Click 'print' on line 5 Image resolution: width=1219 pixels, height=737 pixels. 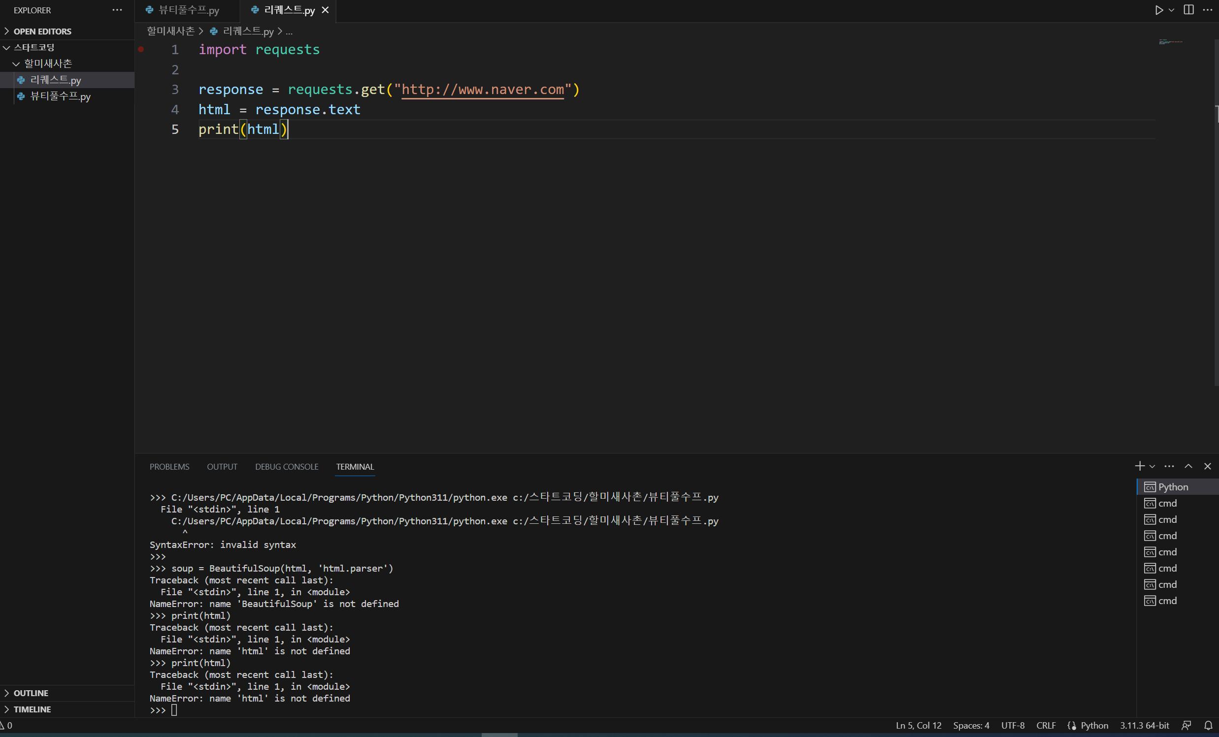pyautogui.click(x=218, y=129)
